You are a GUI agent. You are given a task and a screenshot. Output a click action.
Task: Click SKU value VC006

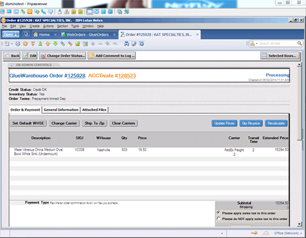pos(80,150)
